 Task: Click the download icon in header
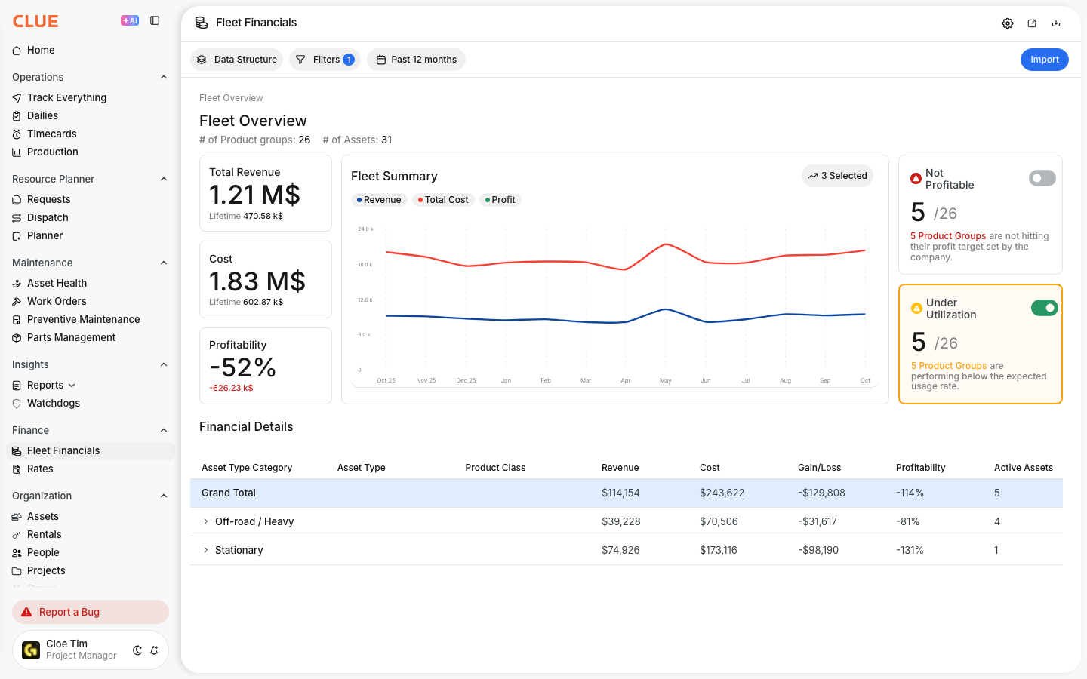1056,23
